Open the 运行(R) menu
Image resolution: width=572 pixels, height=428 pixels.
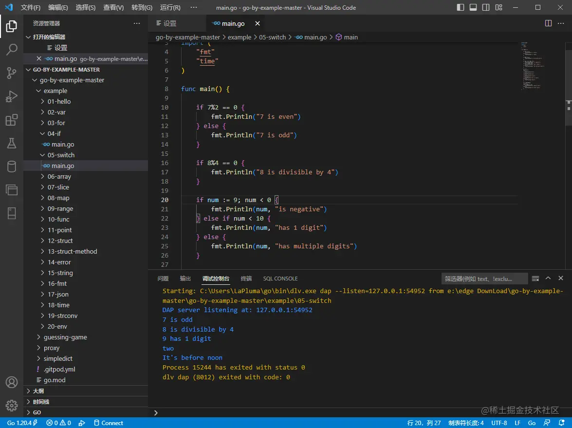tap(170, 8)
